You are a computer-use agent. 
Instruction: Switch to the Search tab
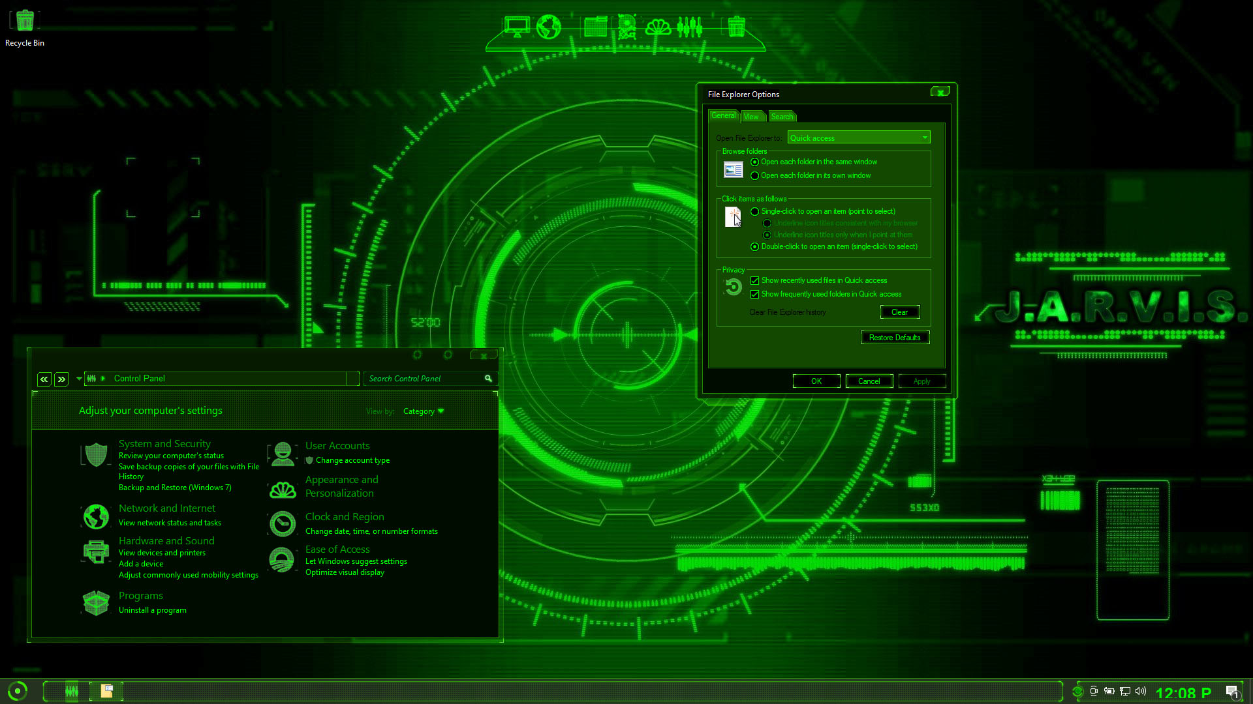tap(782, 117)
